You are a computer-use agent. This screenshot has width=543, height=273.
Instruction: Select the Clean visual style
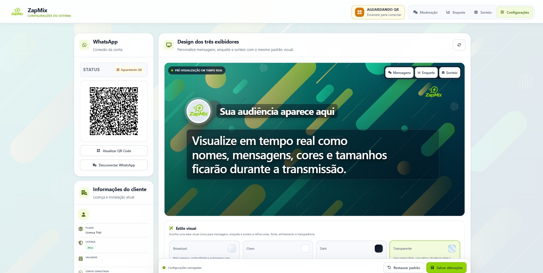pyautogui.click(x=278, y=250)
